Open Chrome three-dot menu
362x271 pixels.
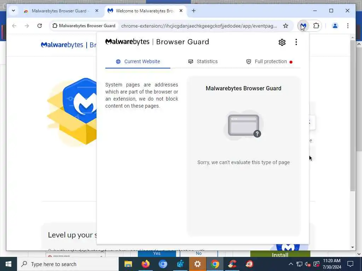[x=348, y=26]
